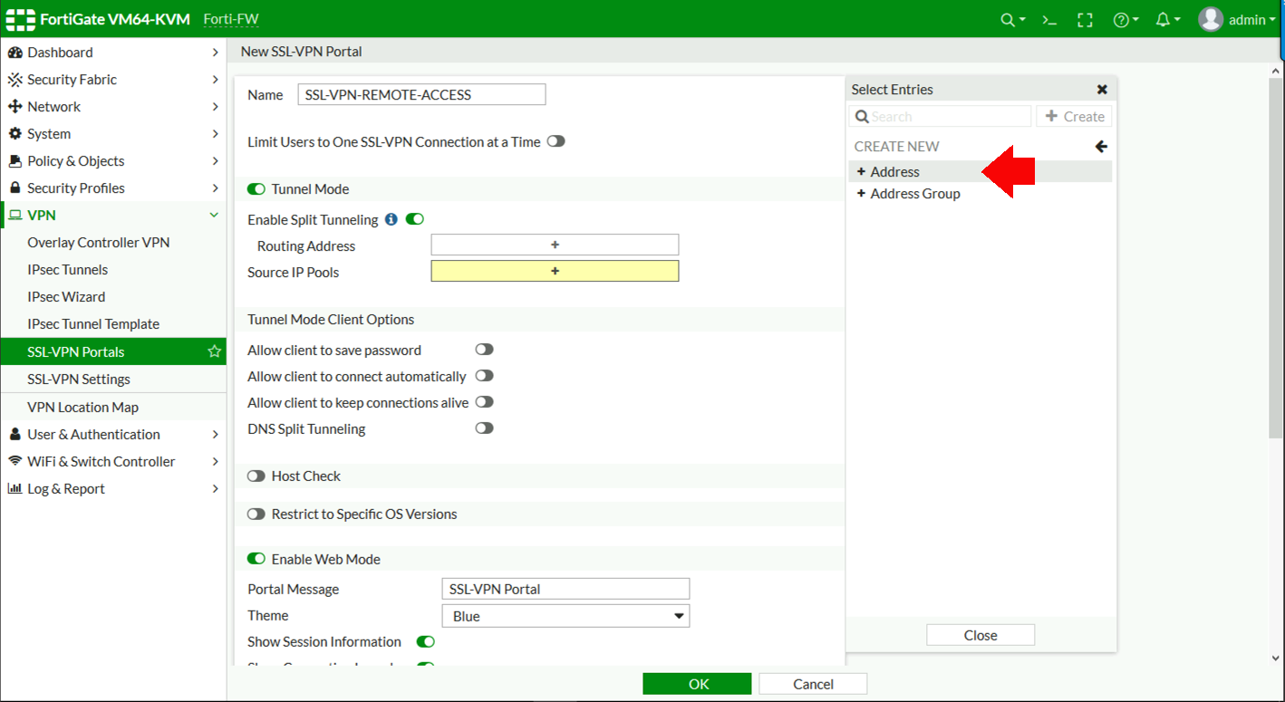Click the Fortinet logo icon
Viewport: 1285px width, 702px height.
pos(20,20)
